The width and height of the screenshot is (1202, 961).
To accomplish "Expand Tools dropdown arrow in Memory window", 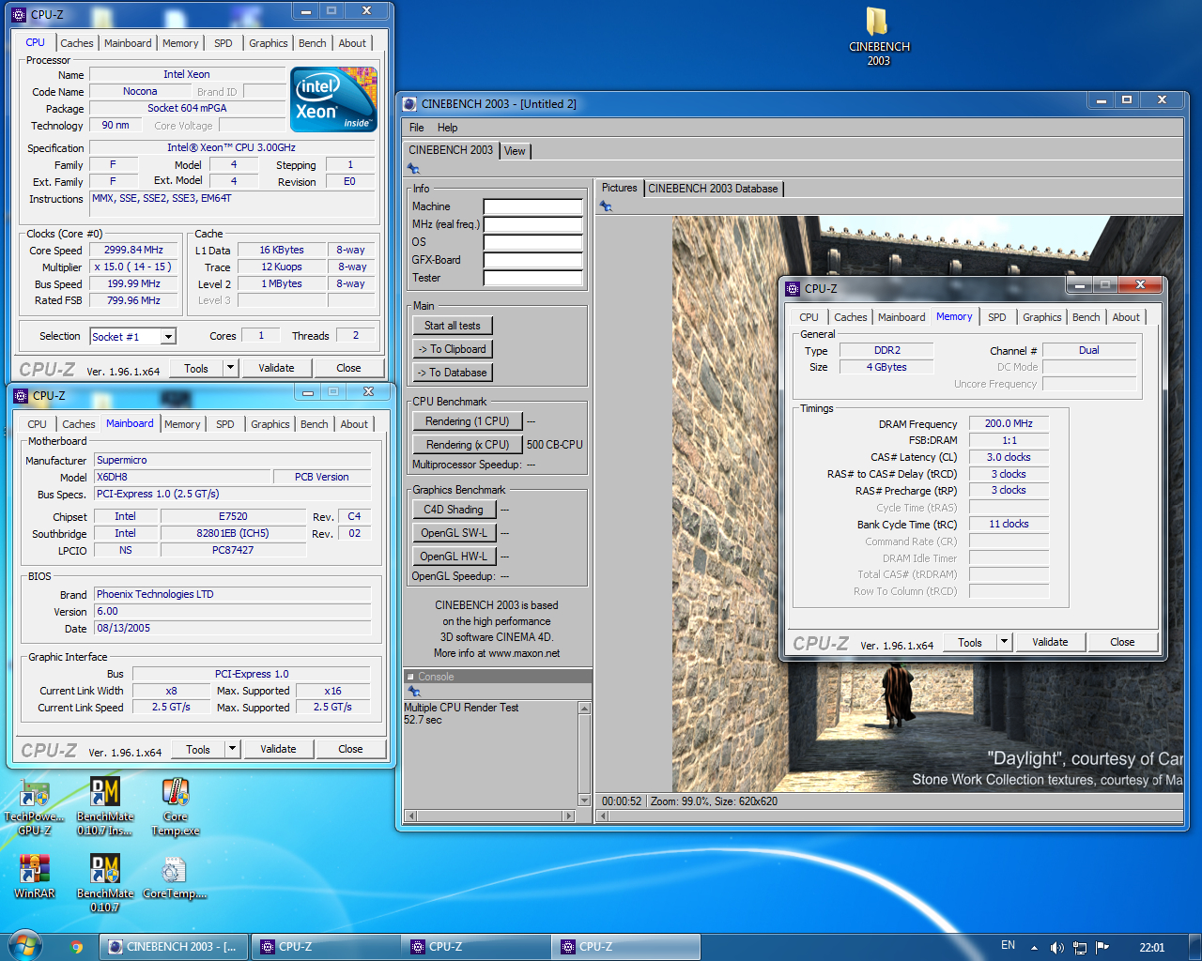I will point(1005,642).
